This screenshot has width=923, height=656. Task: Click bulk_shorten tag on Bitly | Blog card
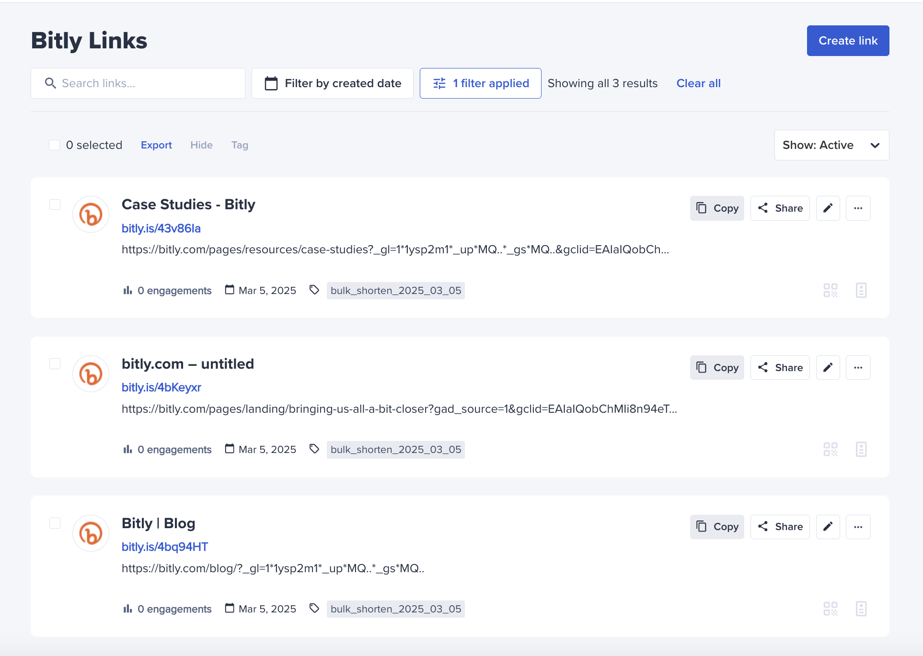[x=396, y=609]
